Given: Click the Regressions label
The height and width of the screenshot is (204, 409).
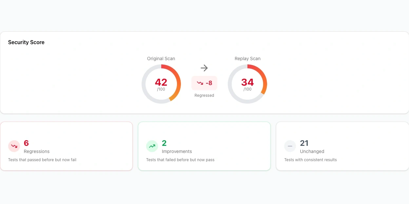Looking at the screenshot, I should (37, 151).
